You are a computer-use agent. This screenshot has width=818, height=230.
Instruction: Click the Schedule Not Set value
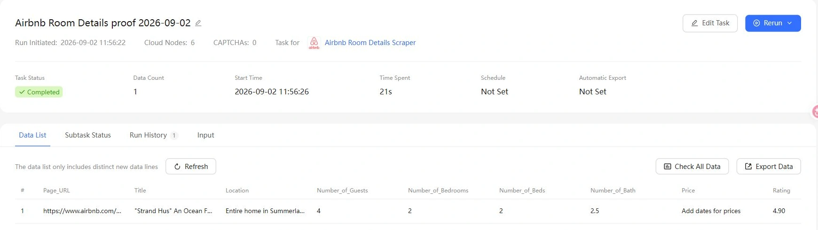[495, 92]
